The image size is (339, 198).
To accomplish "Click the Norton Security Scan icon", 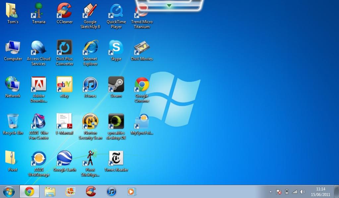I will [x=90, y=122].
